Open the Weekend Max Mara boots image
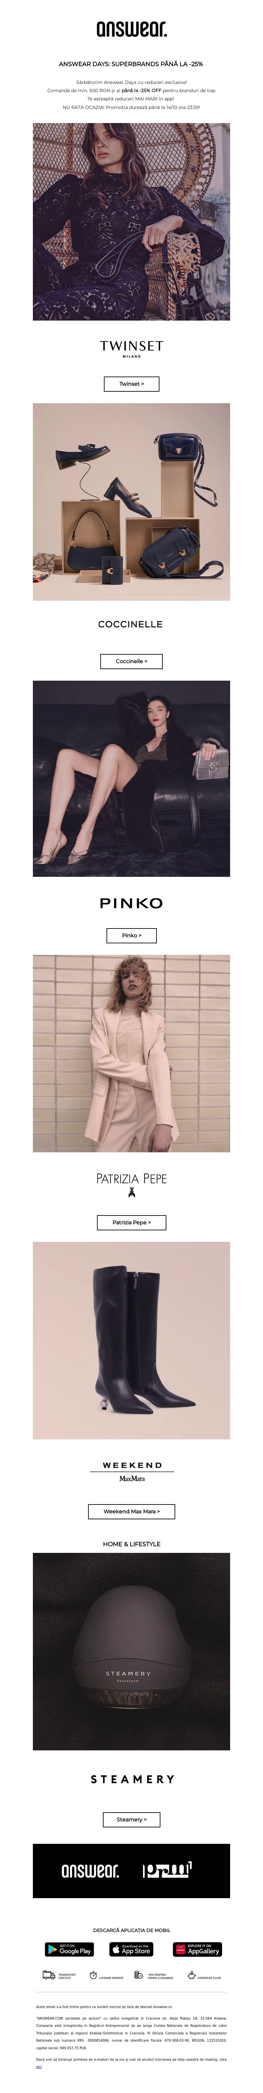 (x=131, y=1340)
